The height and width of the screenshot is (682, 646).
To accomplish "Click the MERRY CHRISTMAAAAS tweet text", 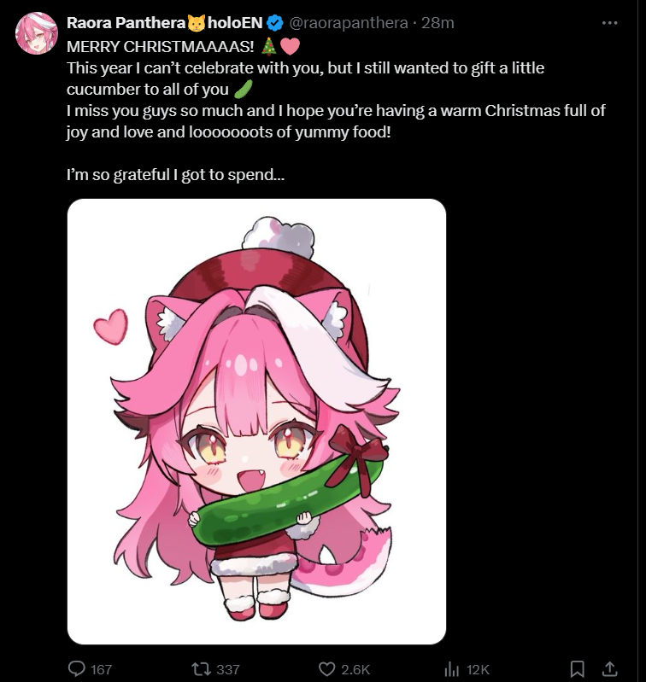I will [x=160, y=47].
